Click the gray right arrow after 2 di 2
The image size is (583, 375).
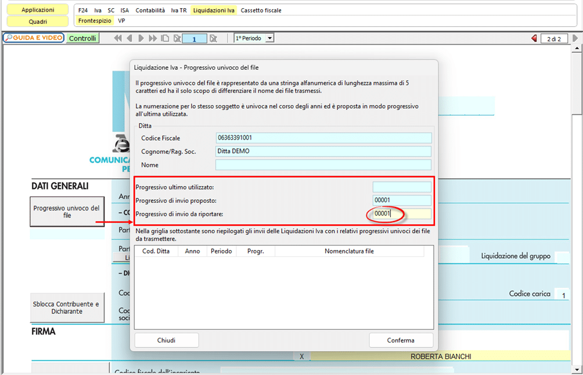(x=575, y=38)
